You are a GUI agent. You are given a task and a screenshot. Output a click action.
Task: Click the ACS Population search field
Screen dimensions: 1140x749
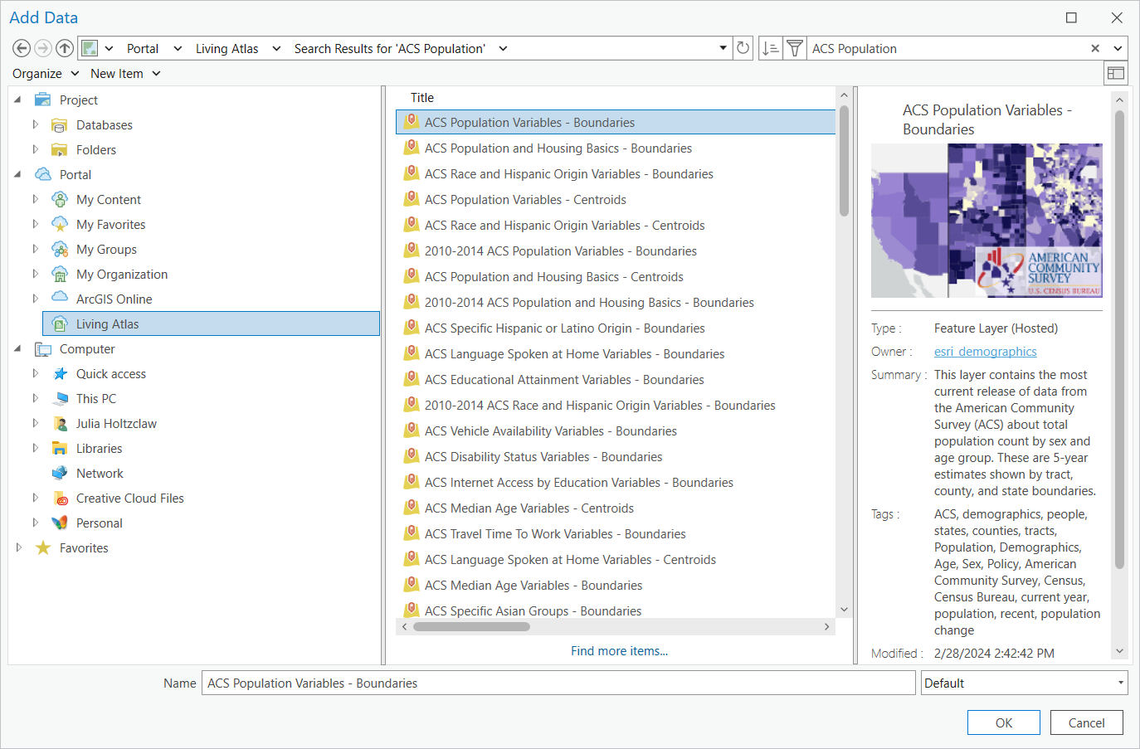[946, 48]
